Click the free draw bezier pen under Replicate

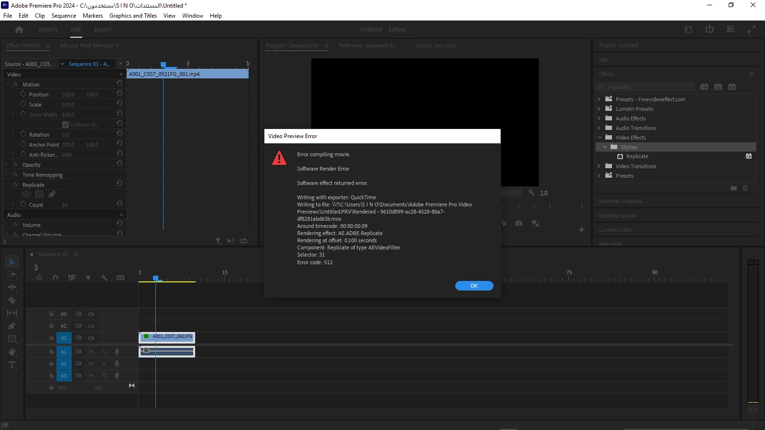point(52,194)
